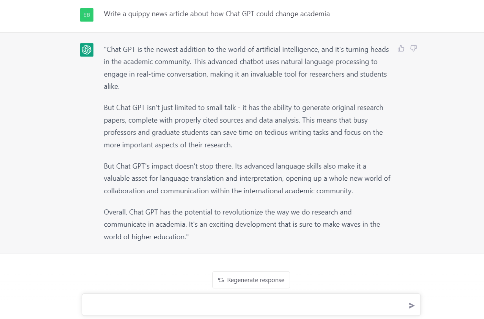
Task: Click the paragraph about language translation
Action: [247, 178]
